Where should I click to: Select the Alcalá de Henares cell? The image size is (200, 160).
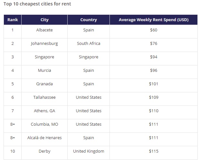[44, 138]
